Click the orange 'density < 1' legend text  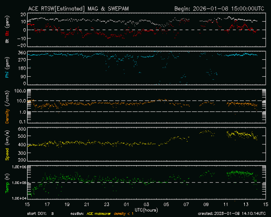click(x=123, y=214)
